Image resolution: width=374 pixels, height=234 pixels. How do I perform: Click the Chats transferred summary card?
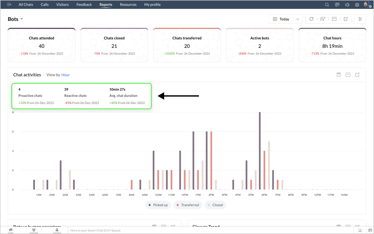click(x=187, y=45)
